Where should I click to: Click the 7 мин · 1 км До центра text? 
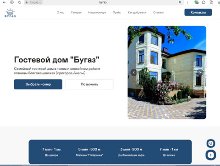click(x=51, y=152)
